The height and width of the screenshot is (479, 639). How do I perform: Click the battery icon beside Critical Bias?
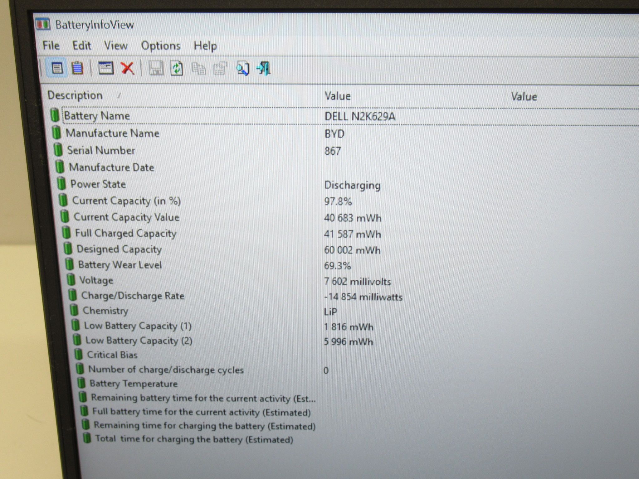(79, 354)
